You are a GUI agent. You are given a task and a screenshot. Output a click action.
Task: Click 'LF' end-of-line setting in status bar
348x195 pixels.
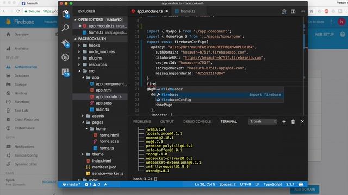tap(257, 184)
